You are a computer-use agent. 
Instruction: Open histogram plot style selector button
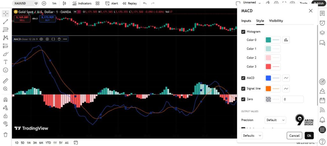286,40
